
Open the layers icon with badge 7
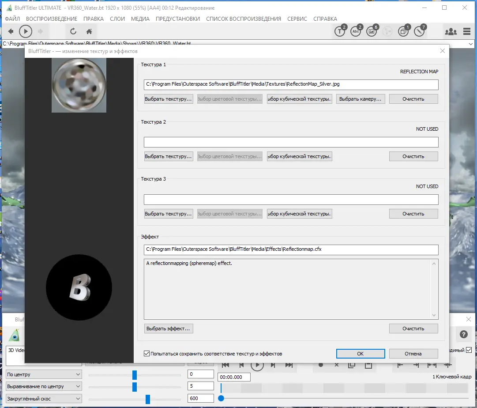pos(420,31)
